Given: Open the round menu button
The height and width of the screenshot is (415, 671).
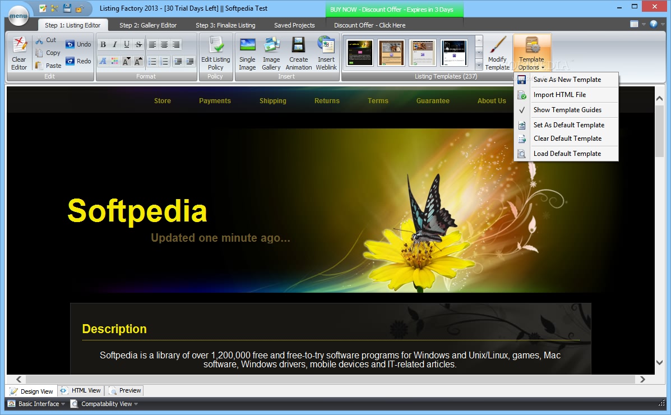Looking at the screenshot, I should point(18,15).
